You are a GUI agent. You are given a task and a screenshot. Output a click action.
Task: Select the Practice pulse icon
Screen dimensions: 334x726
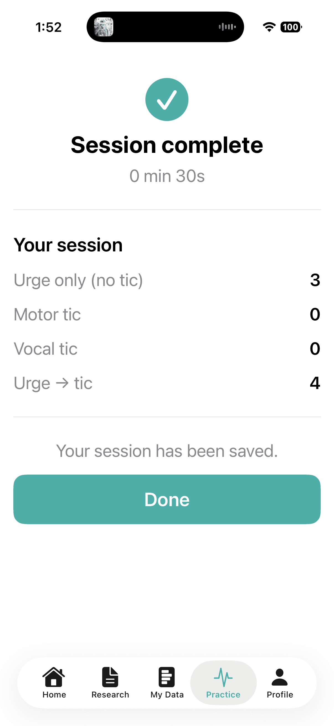click(223, 677)
